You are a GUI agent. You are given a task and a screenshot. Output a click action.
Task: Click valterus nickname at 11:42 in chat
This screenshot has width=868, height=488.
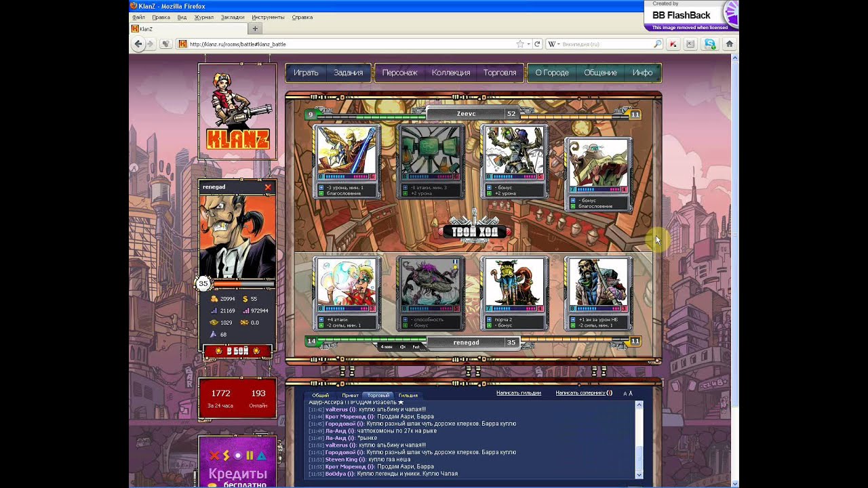pos(339,409)
